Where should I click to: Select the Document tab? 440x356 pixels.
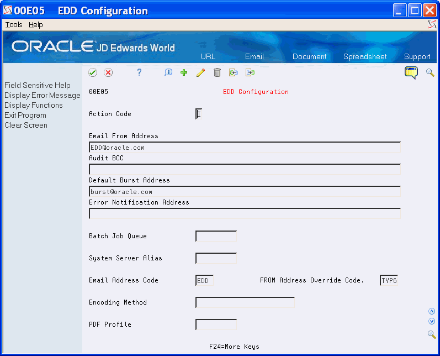pos(310,56)
